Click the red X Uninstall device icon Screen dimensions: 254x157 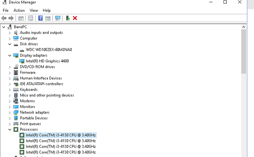(75, 18)
